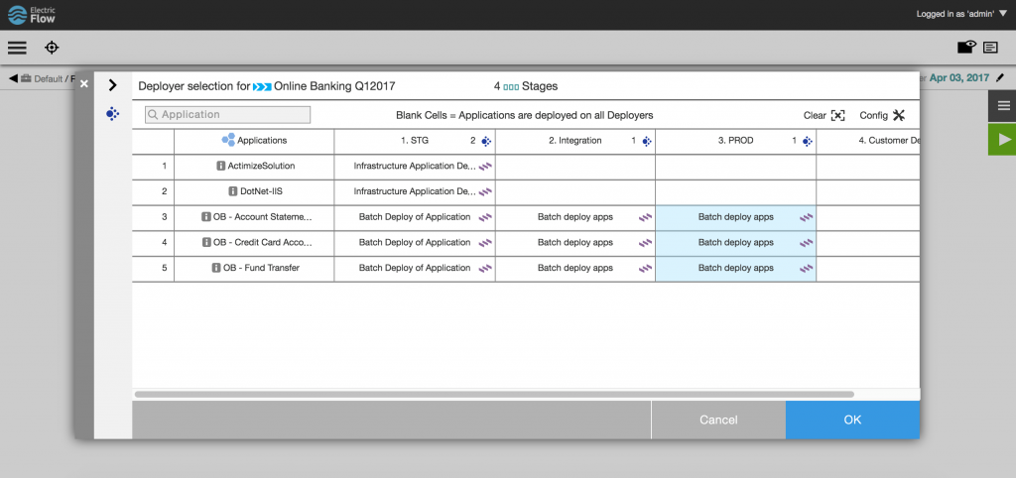
Task: Click process icon in Fund Transfer PROD cell
Action: [x=806, y=268]
